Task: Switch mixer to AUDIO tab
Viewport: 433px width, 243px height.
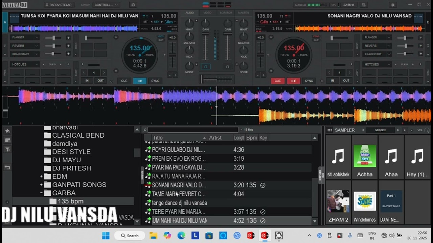Action: (190, 12)
